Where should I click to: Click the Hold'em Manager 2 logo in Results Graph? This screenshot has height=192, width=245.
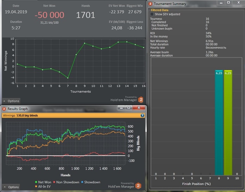click(138, 186)
